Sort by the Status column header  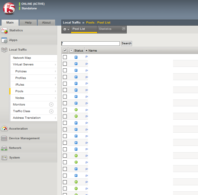[79, 50]
